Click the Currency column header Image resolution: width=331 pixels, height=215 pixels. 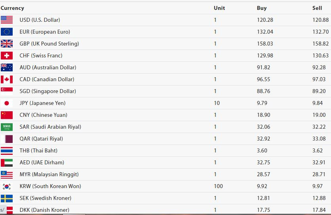(12, 8)
